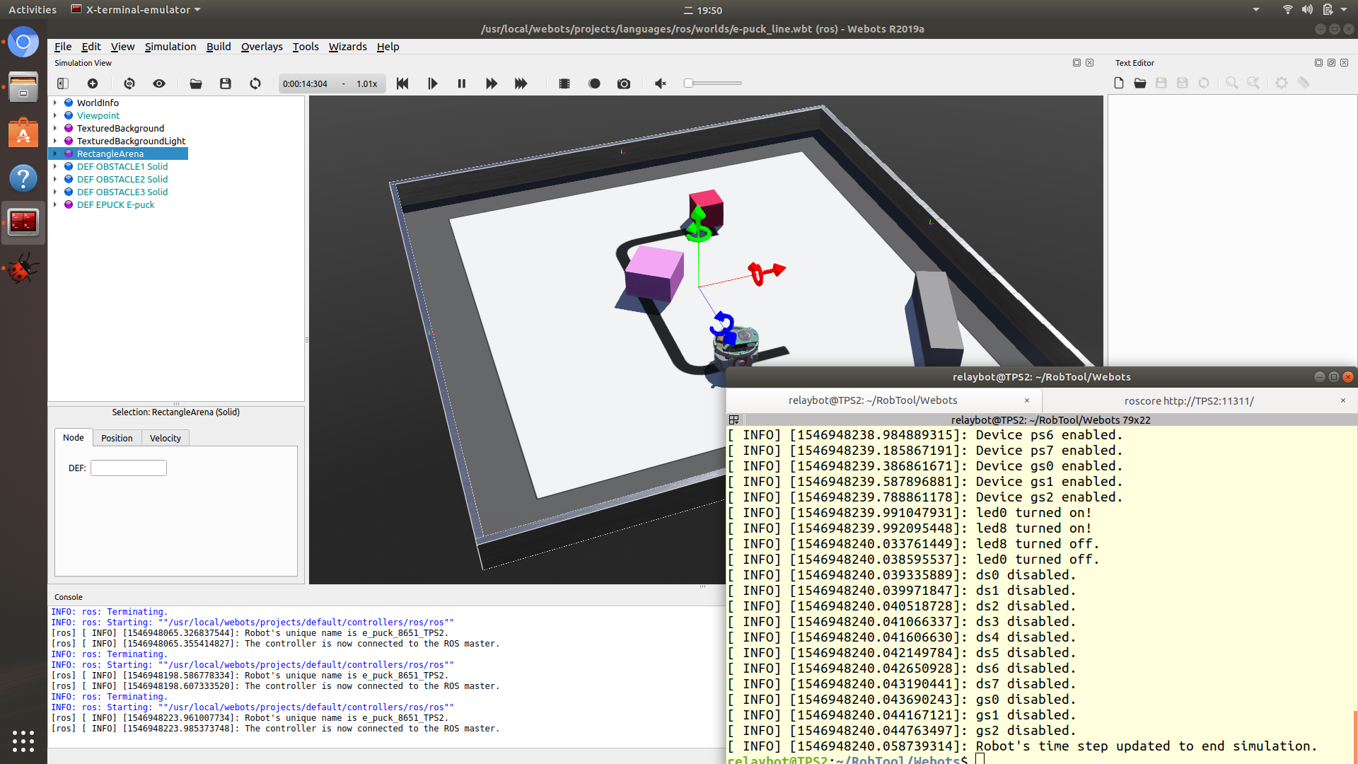Image resolution: width=1358 pixels, height=764 pixels.
Task: Pause the simulation
Action: [462, 83]
